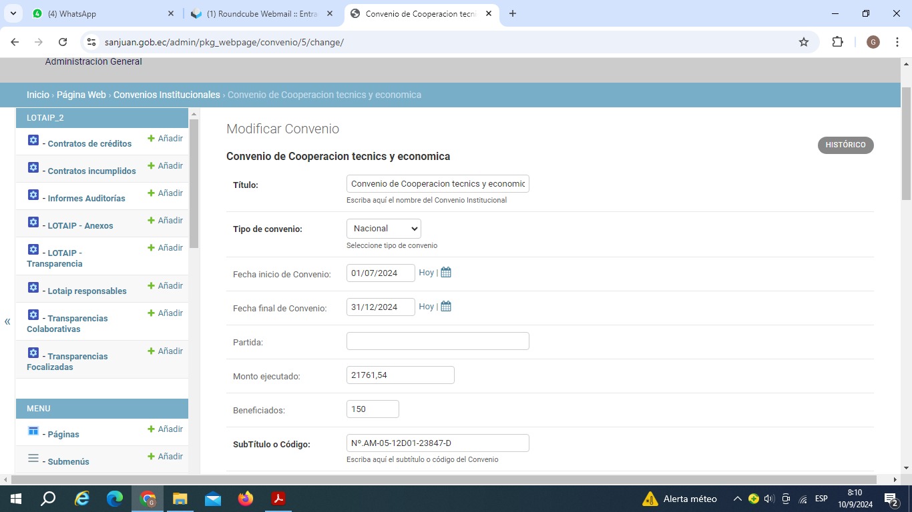Viewport: 912px width, 512px height.
Task: Click the HISTÓRICO button
Action: (845, 145)
